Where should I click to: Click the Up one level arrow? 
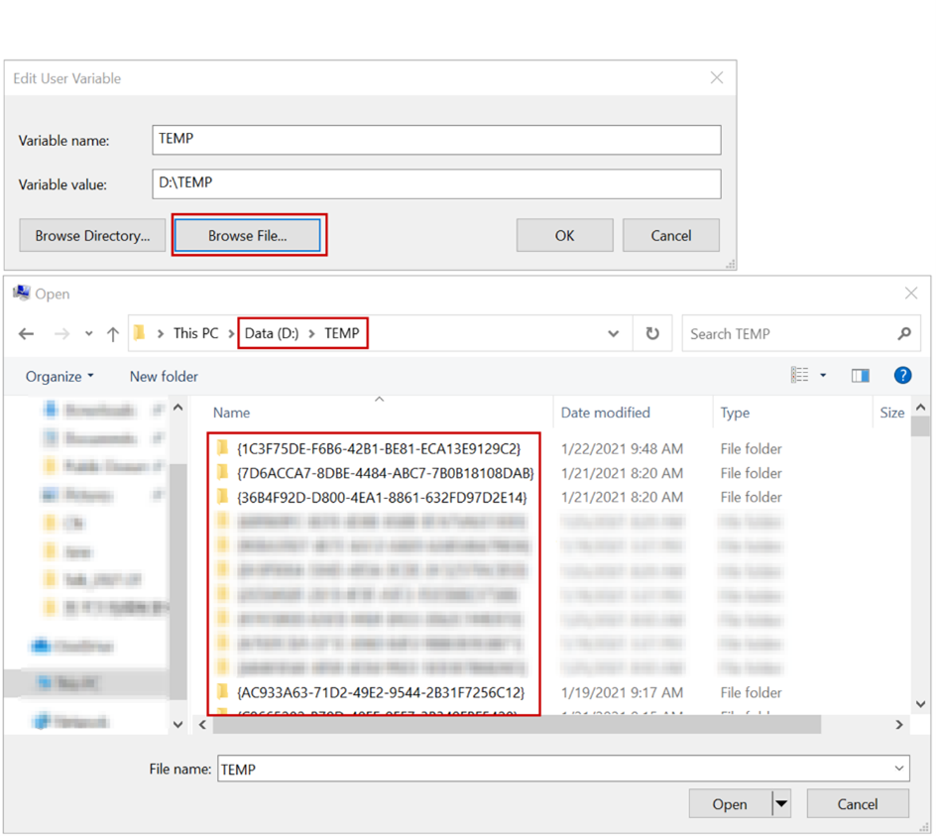pos(113,334)
